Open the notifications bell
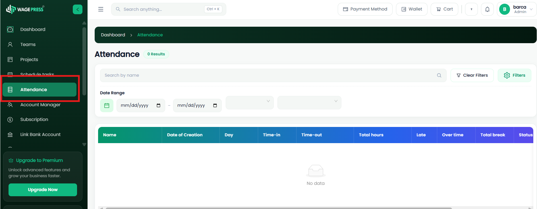 [487, 9]
